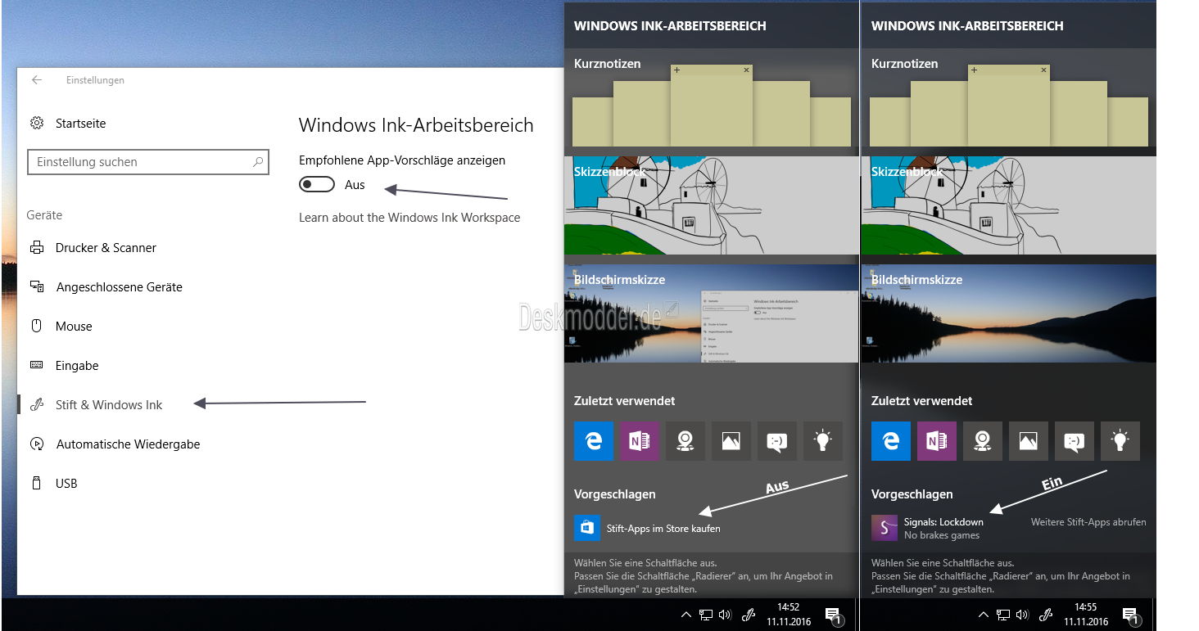The width and height of the screenshot is (1199, 631).
Task: Launch OneNote from Zuletzt verwendet, 14:52 panel
Action: [x=640, y=441]
